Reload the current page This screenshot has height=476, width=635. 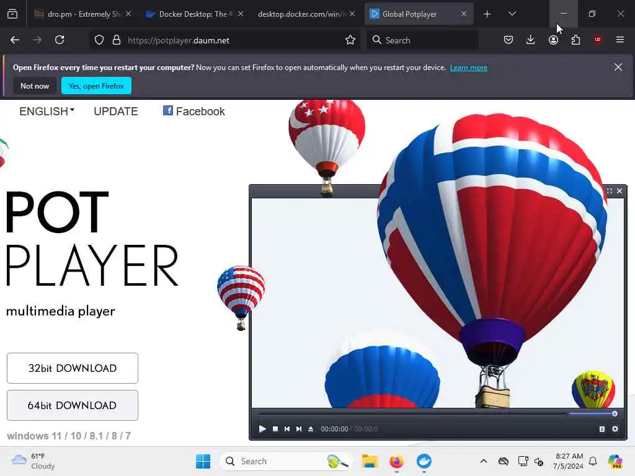tap(60, 40)
